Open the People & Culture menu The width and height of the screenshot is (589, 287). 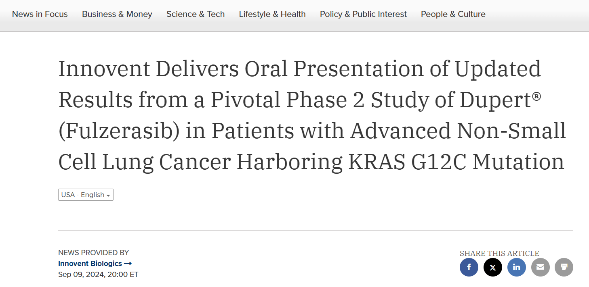click(x=453, y=14)
